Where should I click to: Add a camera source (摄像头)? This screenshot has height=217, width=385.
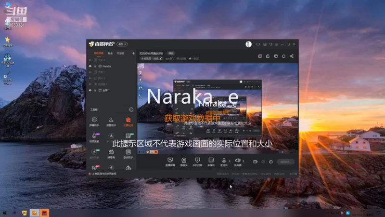click(184, 162)
